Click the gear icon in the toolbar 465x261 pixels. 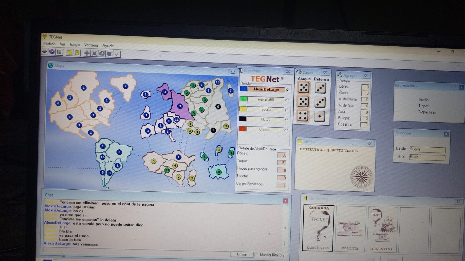pyautogui.click(x=102, y=54)
